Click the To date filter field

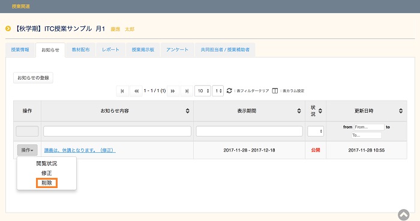point(367,135)
